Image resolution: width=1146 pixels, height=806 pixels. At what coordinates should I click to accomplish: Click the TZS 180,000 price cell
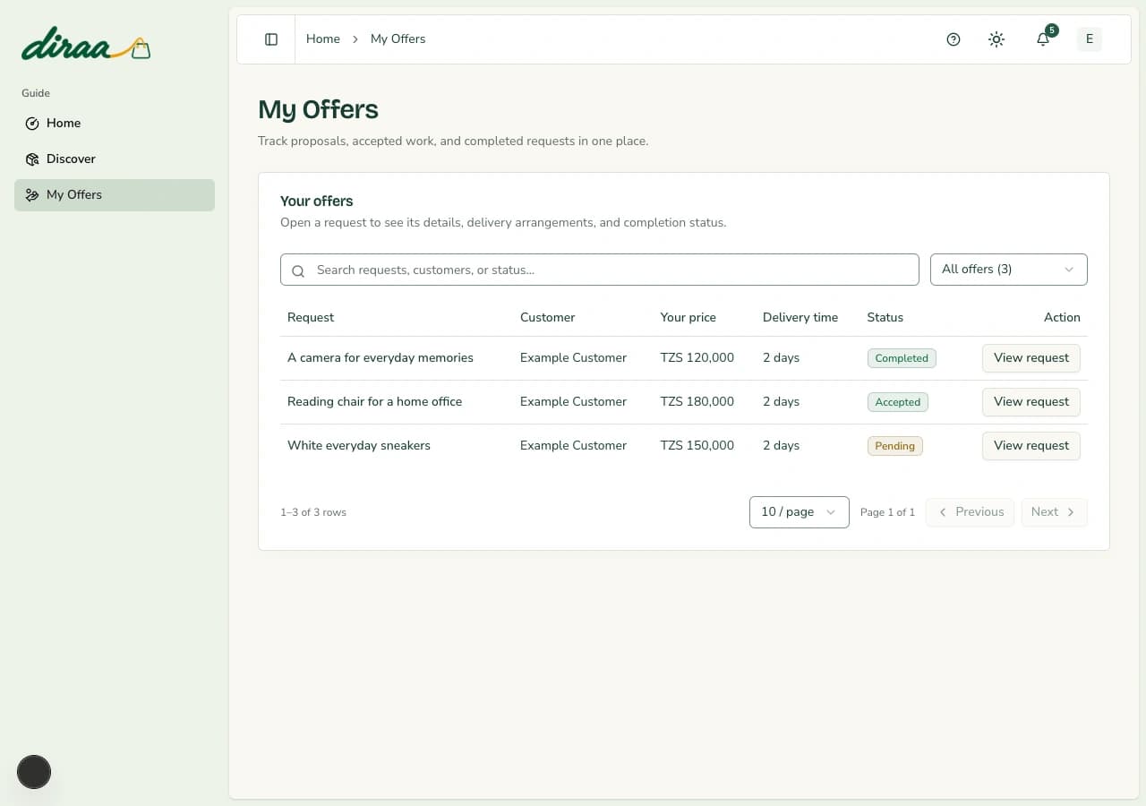click(x=697, y=402)
